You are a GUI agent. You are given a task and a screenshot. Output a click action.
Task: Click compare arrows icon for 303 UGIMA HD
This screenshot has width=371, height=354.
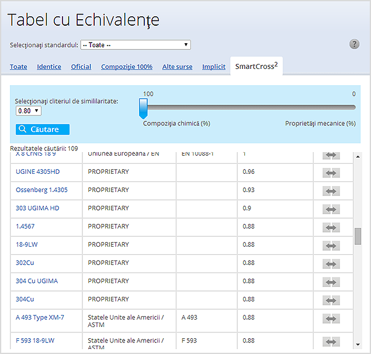coord(331,209)
